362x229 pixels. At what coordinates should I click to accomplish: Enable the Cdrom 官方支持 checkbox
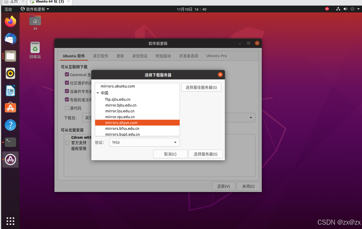tap(67, 143)
